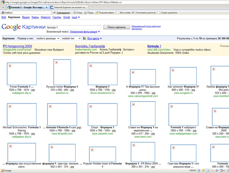Open the F1 Hungaroring 2009 ad link
This screenshot has width=229, height=173.
(x=18, y=46)
